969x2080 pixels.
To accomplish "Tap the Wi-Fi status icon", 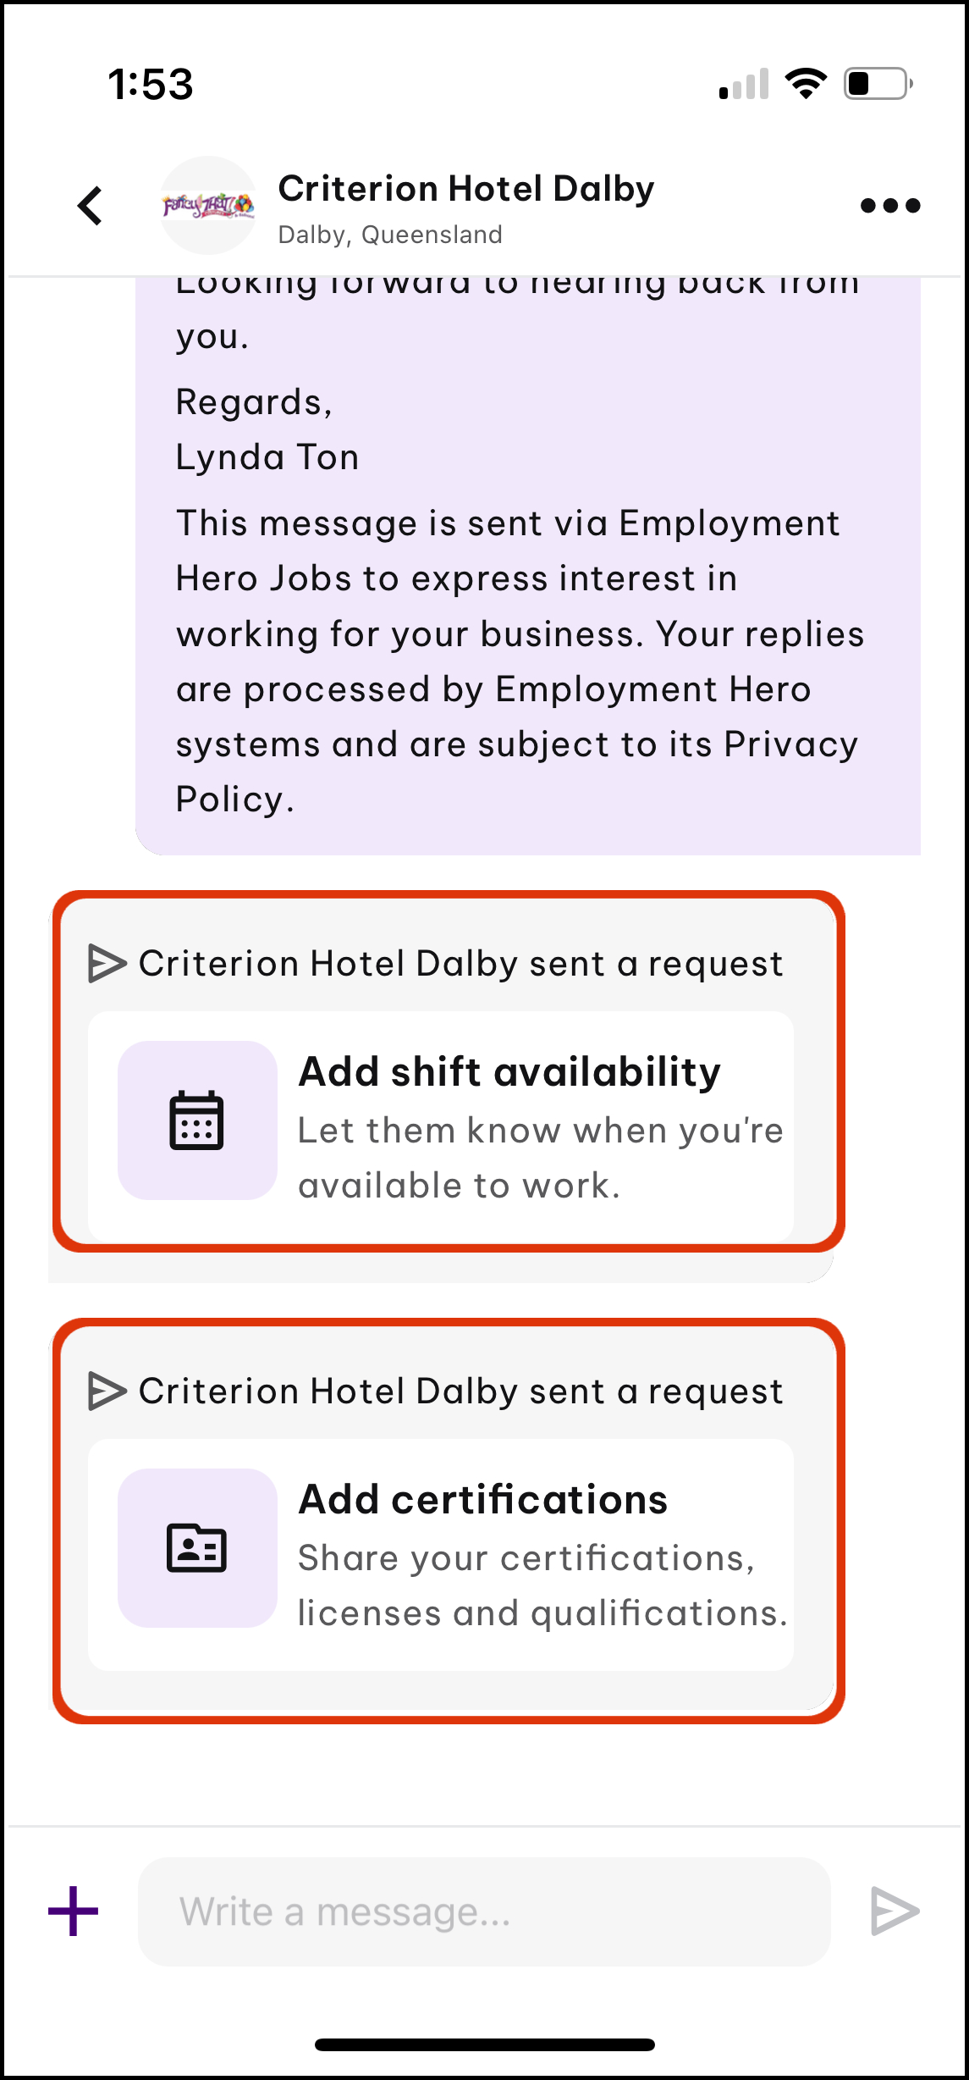I will click(x=806, y=84).
